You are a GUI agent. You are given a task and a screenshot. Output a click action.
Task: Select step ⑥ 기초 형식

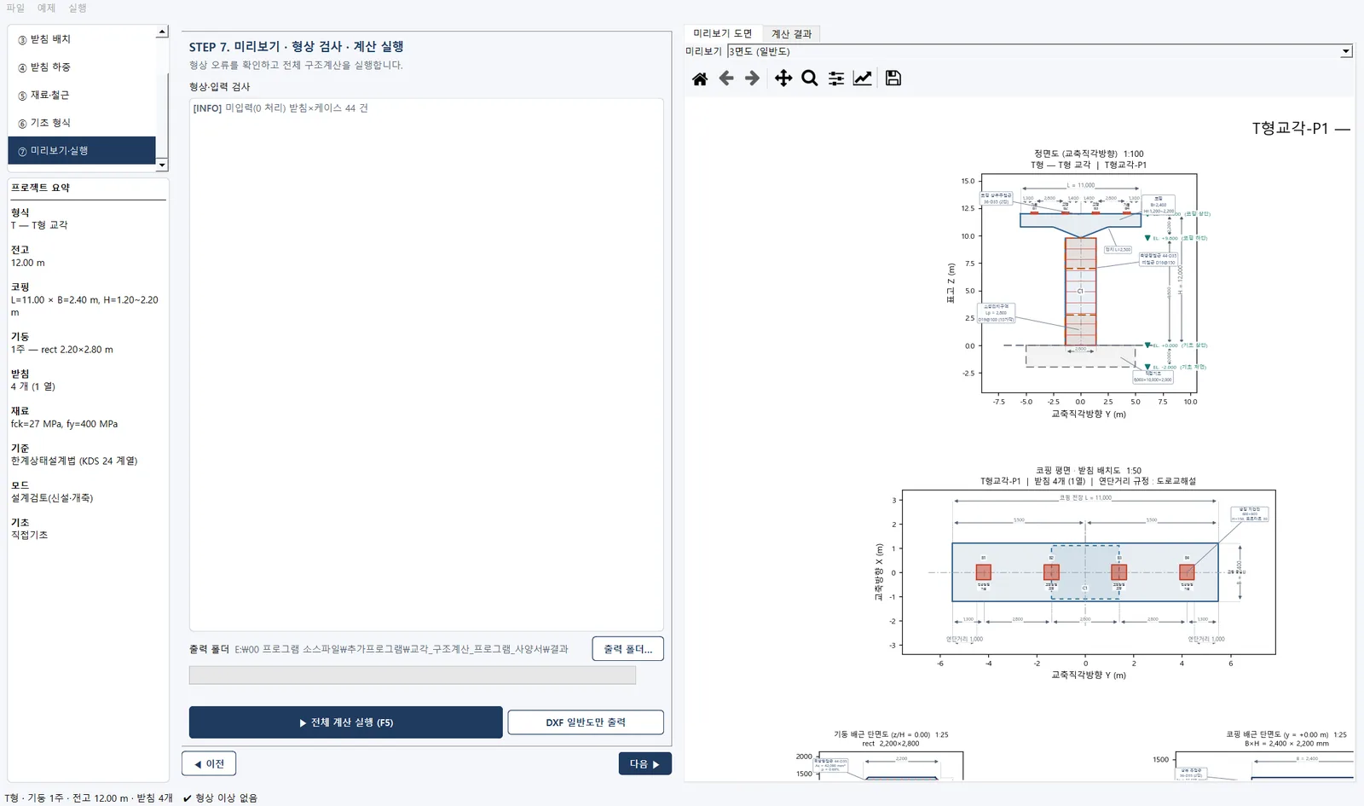tap(82, 123)
